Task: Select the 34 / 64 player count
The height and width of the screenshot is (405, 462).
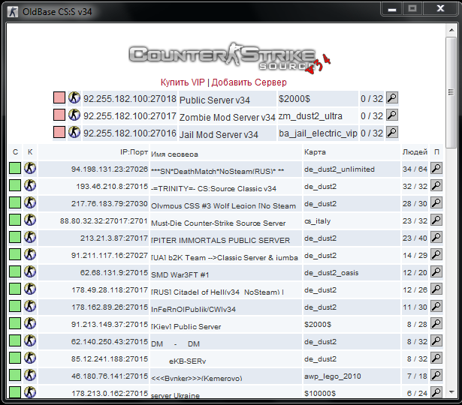Action: click(x=415, y=169)
